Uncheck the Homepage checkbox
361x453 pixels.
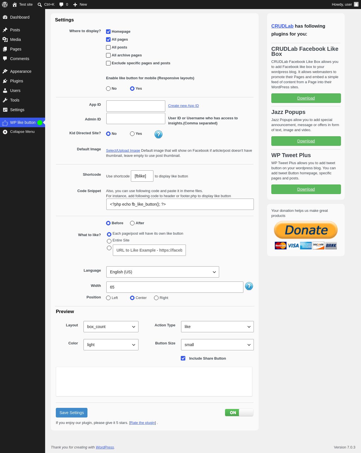point(108,32)
